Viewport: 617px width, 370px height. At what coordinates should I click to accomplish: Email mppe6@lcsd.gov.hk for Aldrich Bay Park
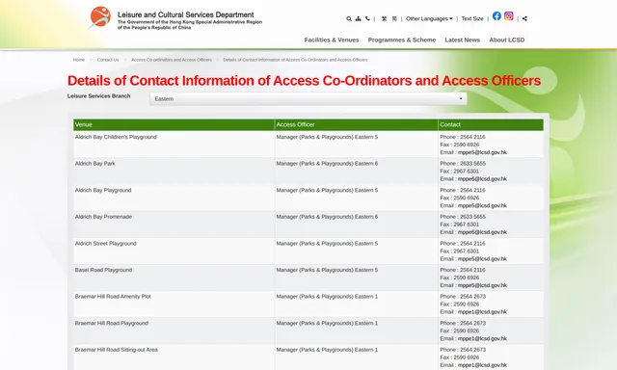click(x=482, y=179)
